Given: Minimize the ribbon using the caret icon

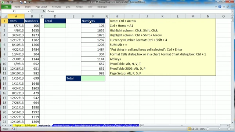Looking at the screenshot, I should (x=216, y=7).
